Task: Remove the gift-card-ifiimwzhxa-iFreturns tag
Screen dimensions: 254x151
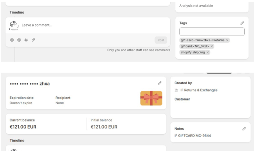Action: (x=227, y=40)
